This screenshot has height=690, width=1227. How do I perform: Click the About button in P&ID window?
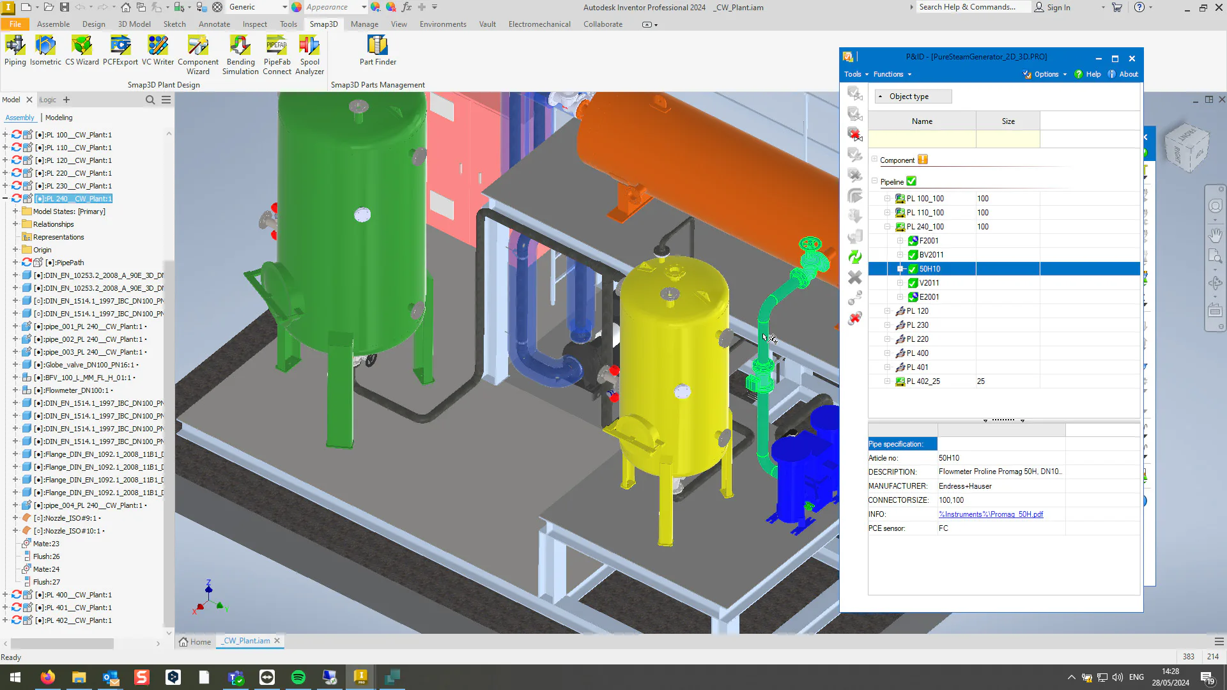[1123, 74]
